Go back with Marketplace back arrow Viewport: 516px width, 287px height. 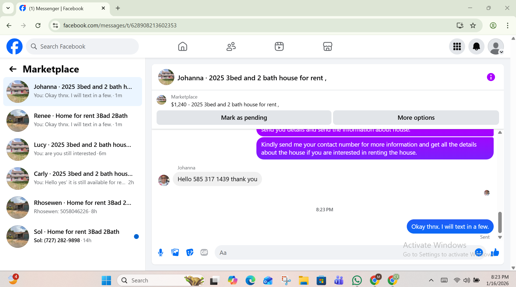click(13, 69)
